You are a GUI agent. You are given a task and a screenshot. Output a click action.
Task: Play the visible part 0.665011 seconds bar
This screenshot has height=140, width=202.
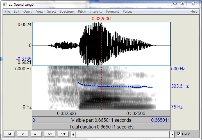tap(101, 120)
